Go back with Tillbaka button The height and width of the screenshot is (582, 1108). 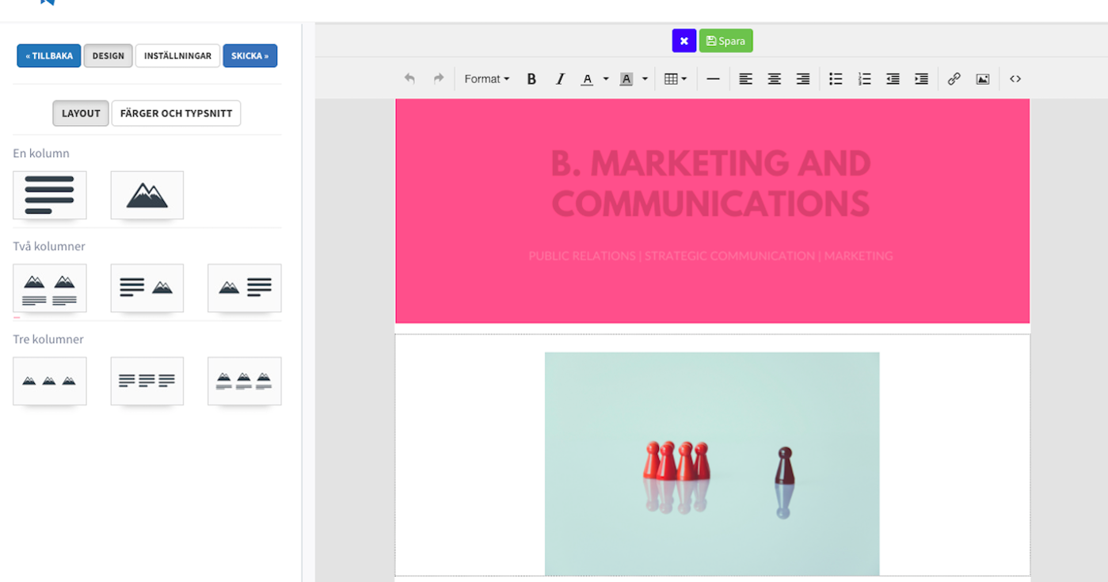click(49, 56)
